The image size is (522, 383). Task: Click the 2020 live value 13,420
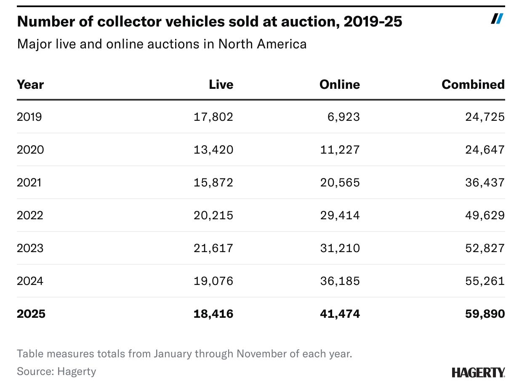click(213, 149)
